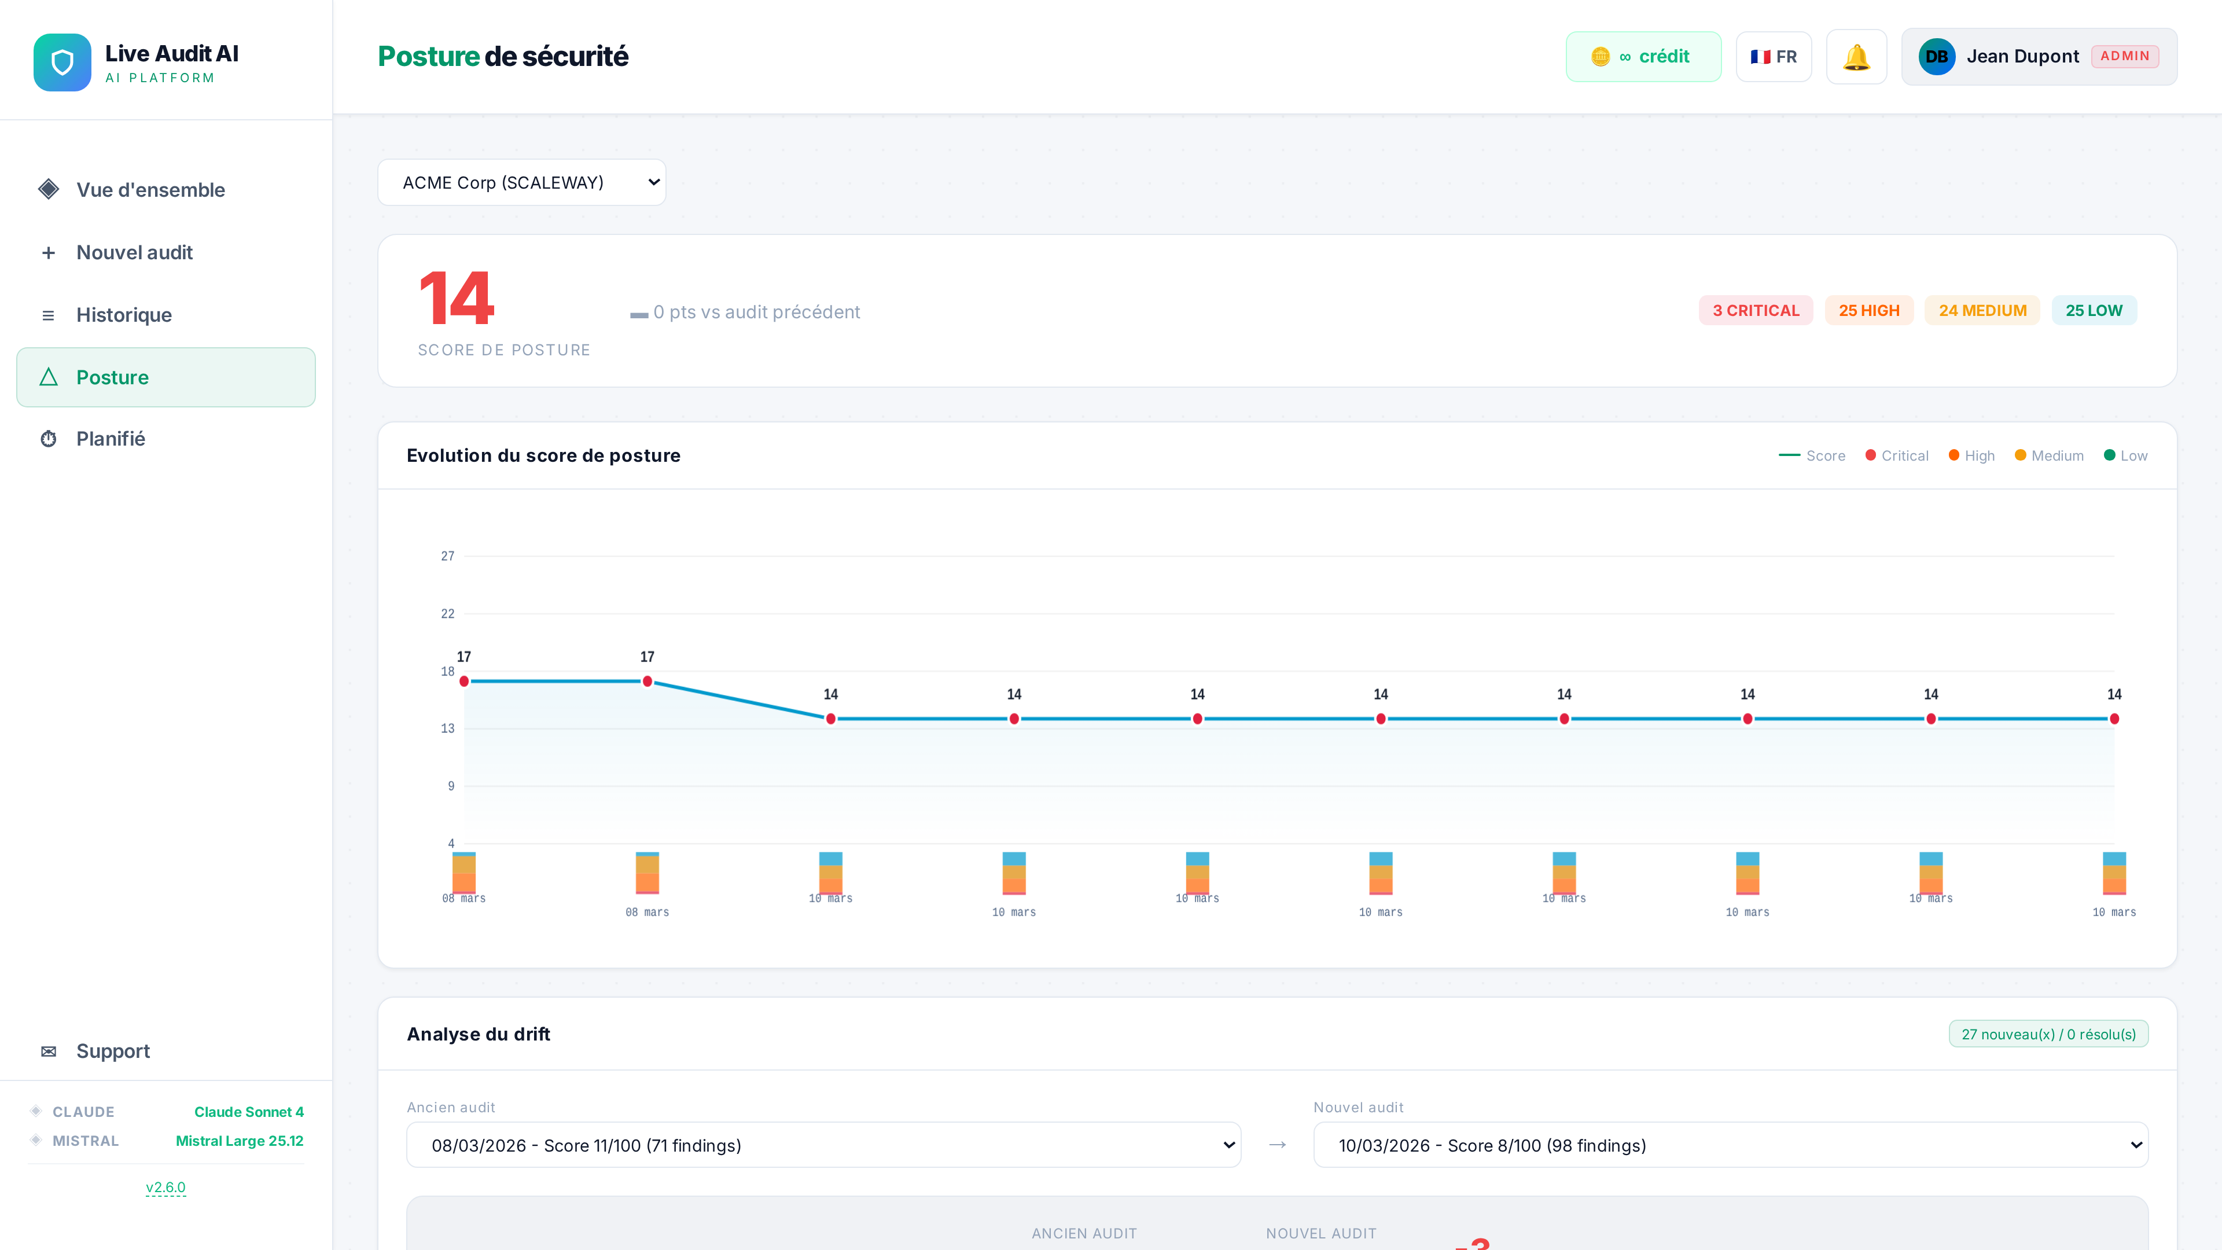Click the DB user avatar
This screenshot has width=2222, height=1250.
[1937, 57]
